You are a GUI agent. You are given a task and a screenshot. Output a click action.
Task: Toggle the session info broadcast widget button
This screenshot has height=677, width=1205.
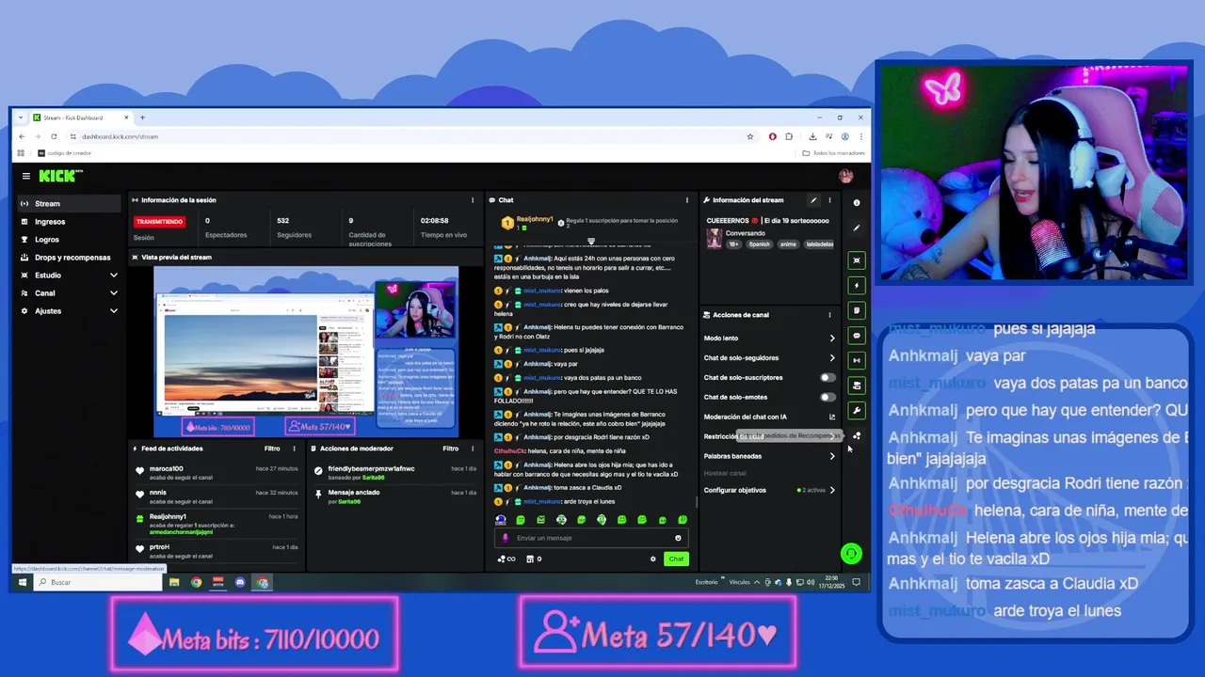(856, 360)
